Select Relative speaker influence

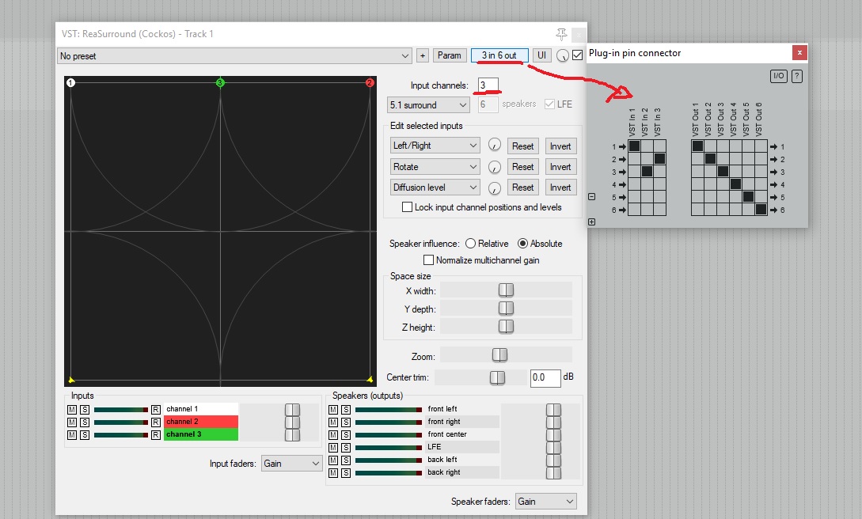tap(471, 244)
